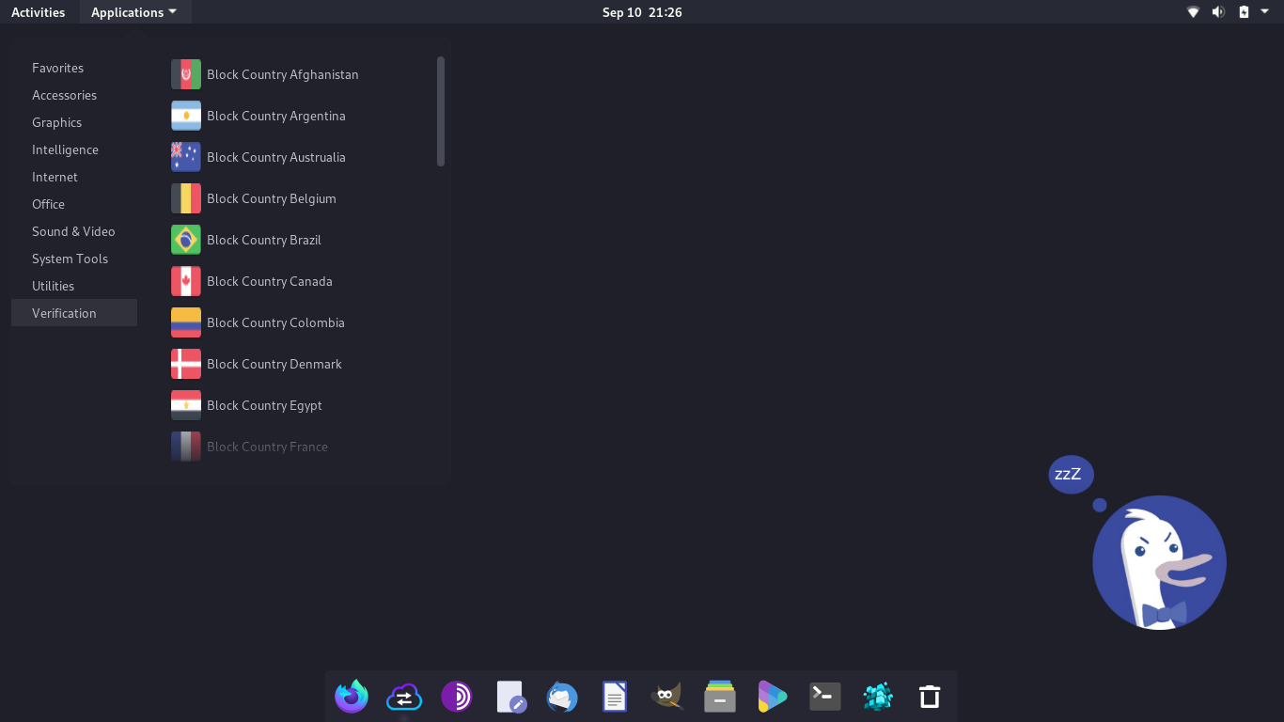Viewport: 1284px width, 722px height.
Task: Open the clock and calendar panel
Action: tap(642, 12)
